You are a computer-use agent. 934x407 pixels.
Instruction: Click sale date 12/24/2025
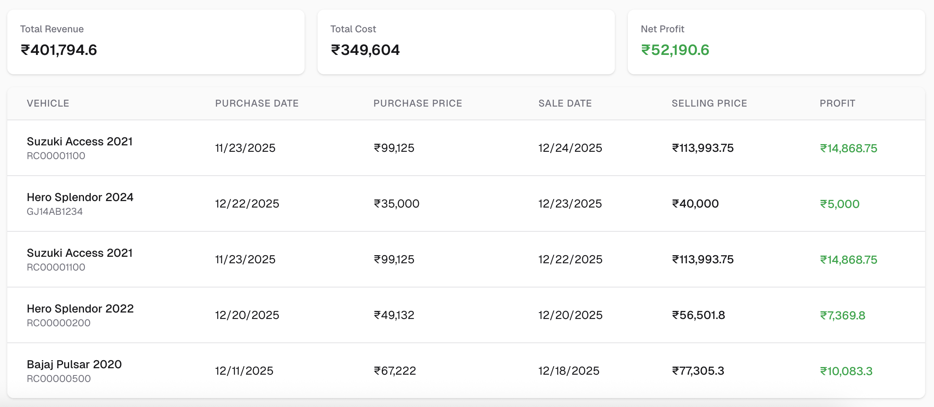[x=570, y=148]
